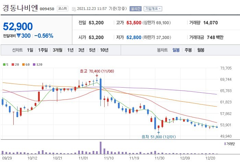Screen dimensions: 240x167
Task: Click the 최고 70,400 (11/08) marker
Action: (x=97, y=71)
